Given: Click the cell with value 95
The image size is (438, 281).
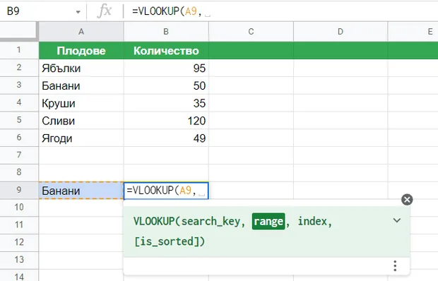Looking at the screenshot, I should click(x=166, y=68).
